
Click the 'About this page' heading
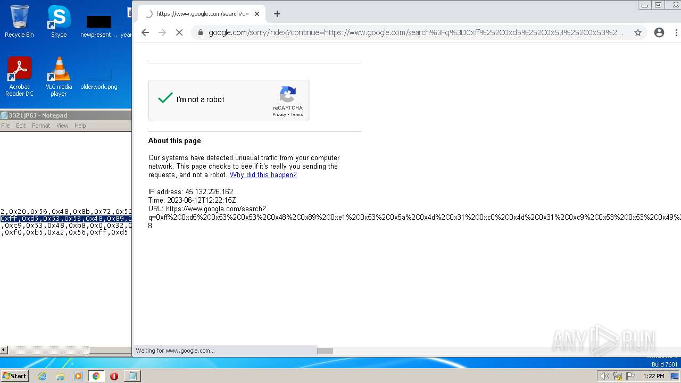click(x=175, y=141)
